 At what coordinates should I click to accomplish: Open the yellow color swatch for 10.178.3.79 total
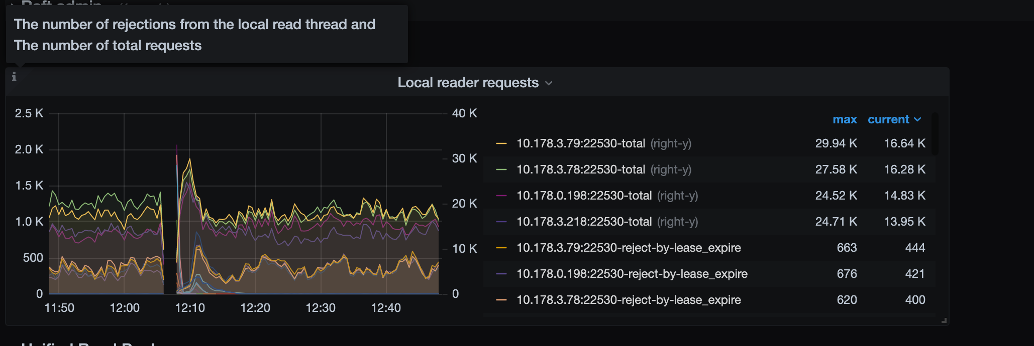tap(501, 143)
